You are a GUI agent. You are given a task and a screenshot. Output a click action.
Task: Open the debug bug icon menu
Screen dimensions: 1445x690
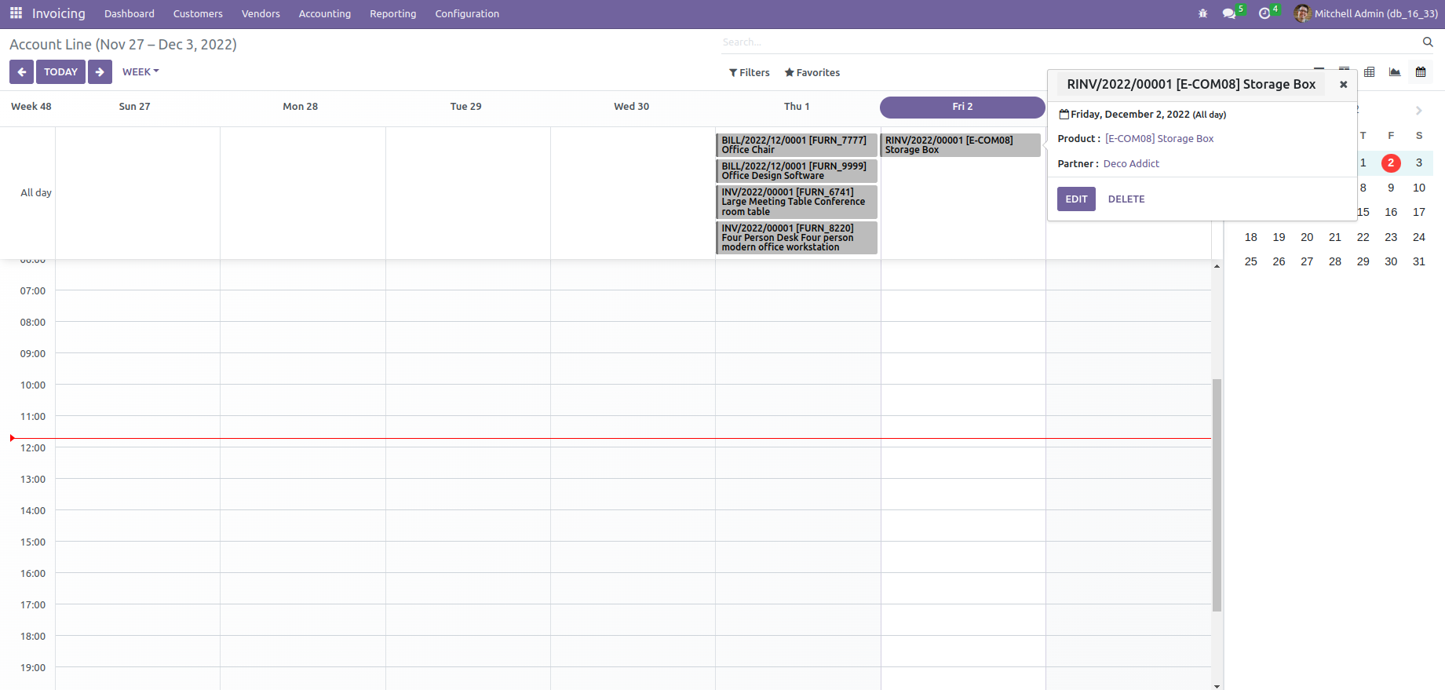(1202, 13)
